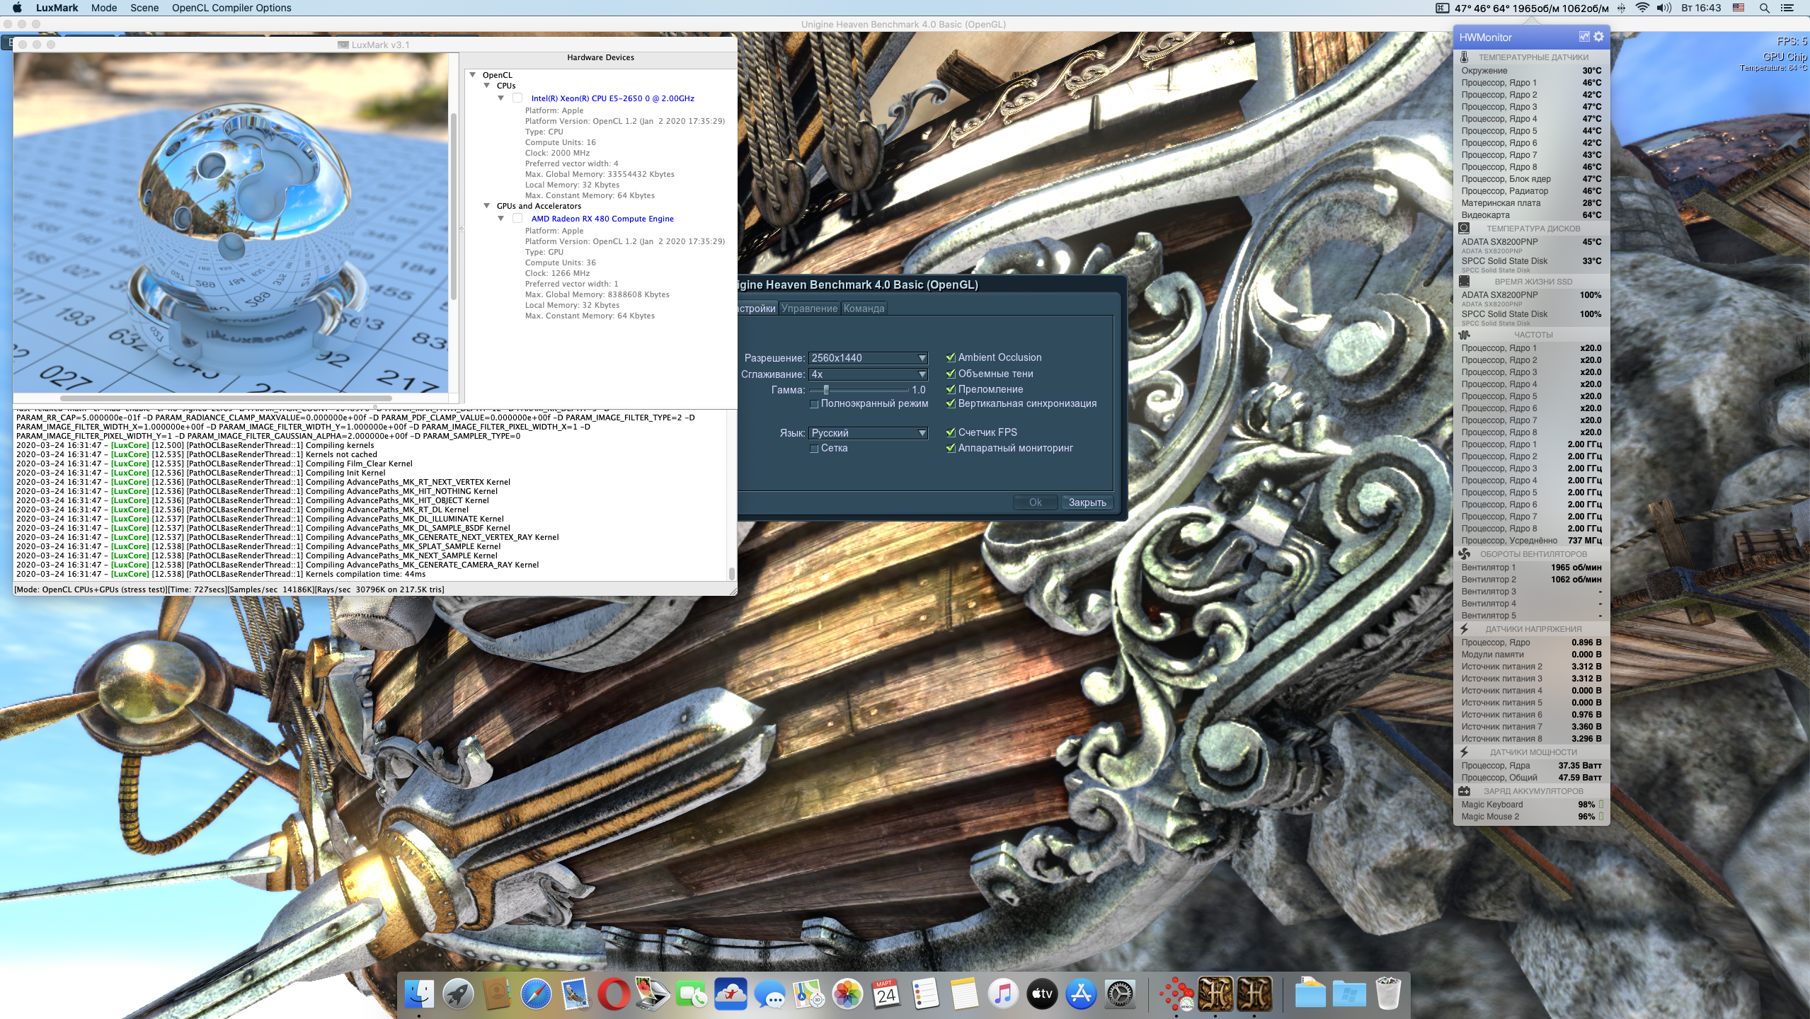This screenshot has height=1019, width=1810.
Task: Open the Mode menu in menu bar
Action: 104,8
